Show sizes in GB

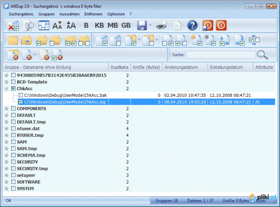pos(126,25)
